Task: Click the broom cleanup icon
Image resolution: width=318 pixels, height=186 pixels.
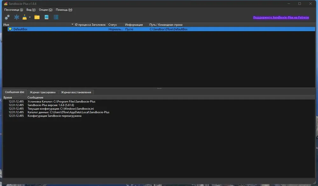Action: click(24, 17)
